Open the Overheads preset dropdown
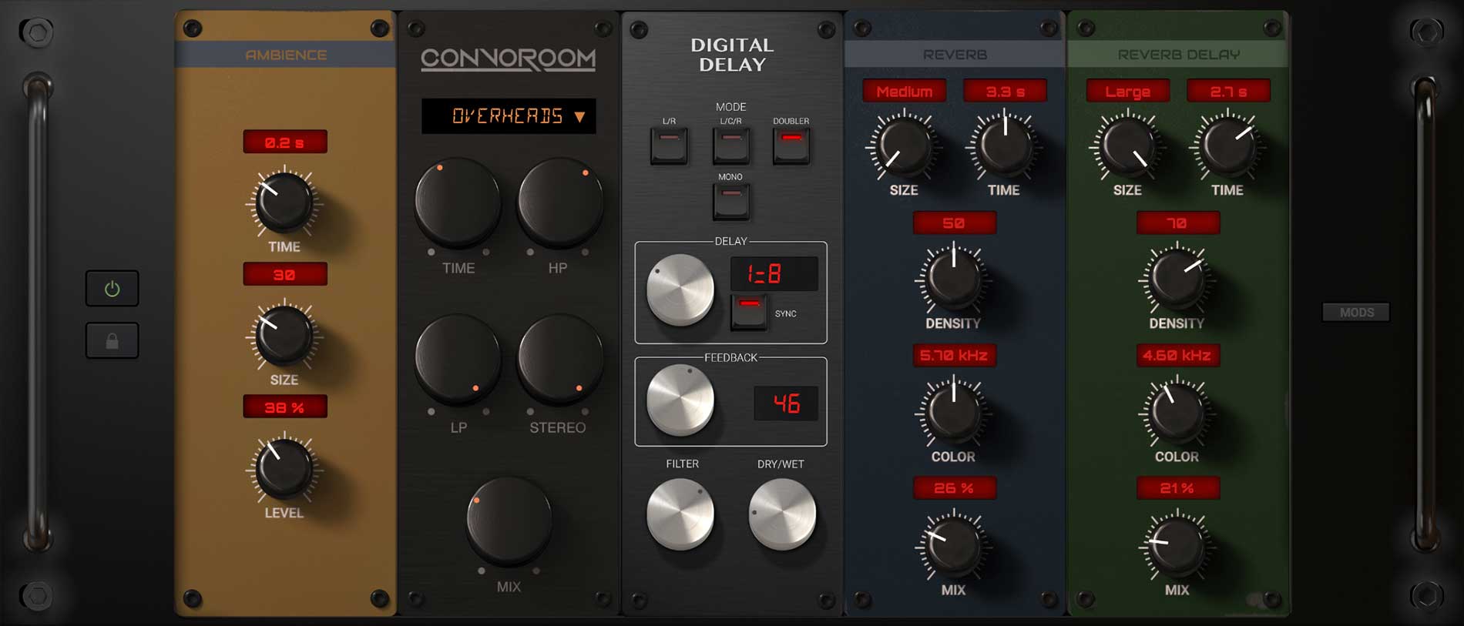1464x626 pixels. 509,116
